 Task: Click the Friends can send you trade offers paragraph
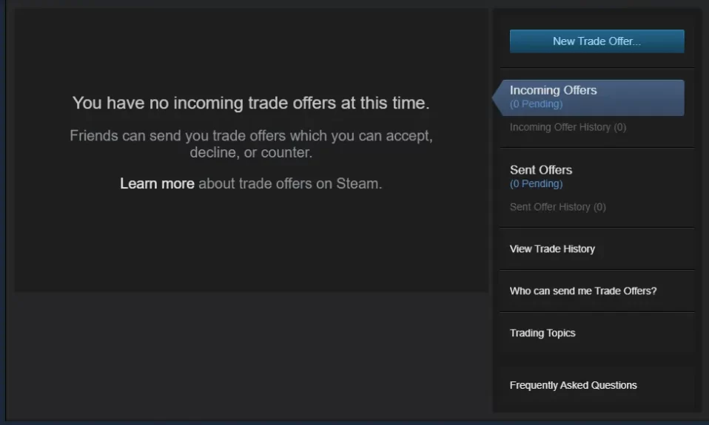click(251, 144)
